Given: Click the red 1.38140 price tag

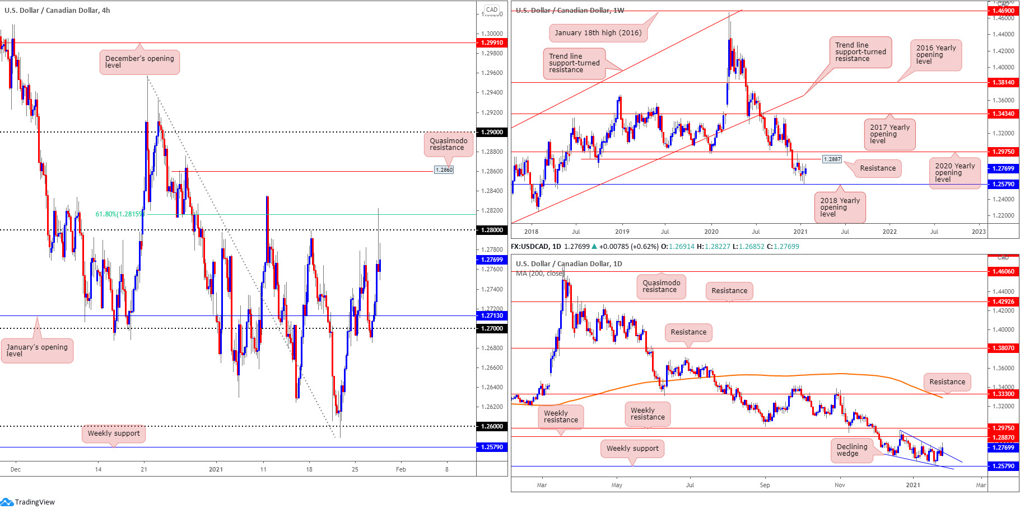Looking at the screenshot, I should coord(1003,82).
